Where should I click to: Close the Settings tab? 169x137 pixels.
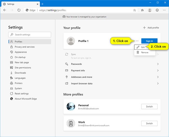pos(37,4)
